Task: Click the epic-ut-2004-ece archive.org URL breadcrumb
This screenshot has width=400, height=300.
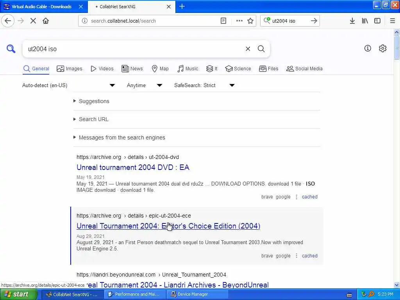Action: pos(134,216)
